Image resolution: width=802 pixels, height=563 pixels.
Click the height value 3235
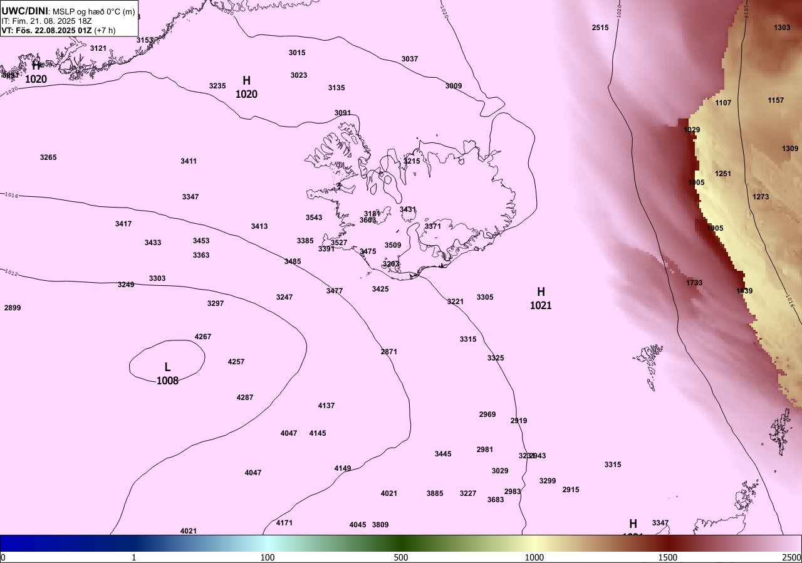coord(217,86)
